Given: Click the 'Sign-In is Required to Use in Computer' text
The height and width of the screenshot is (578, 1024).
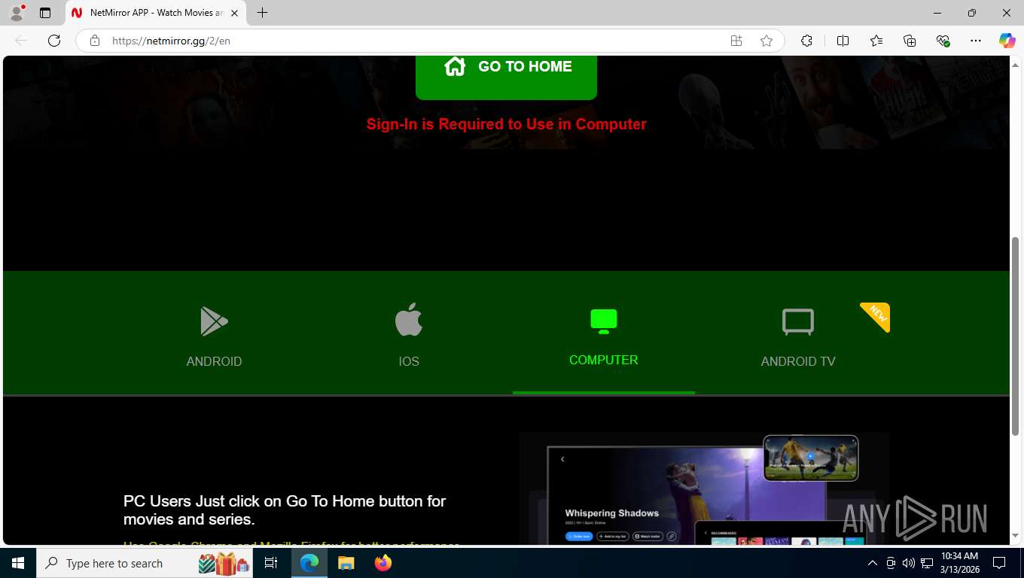Looking at the screenshot, I should pos(506,124).
